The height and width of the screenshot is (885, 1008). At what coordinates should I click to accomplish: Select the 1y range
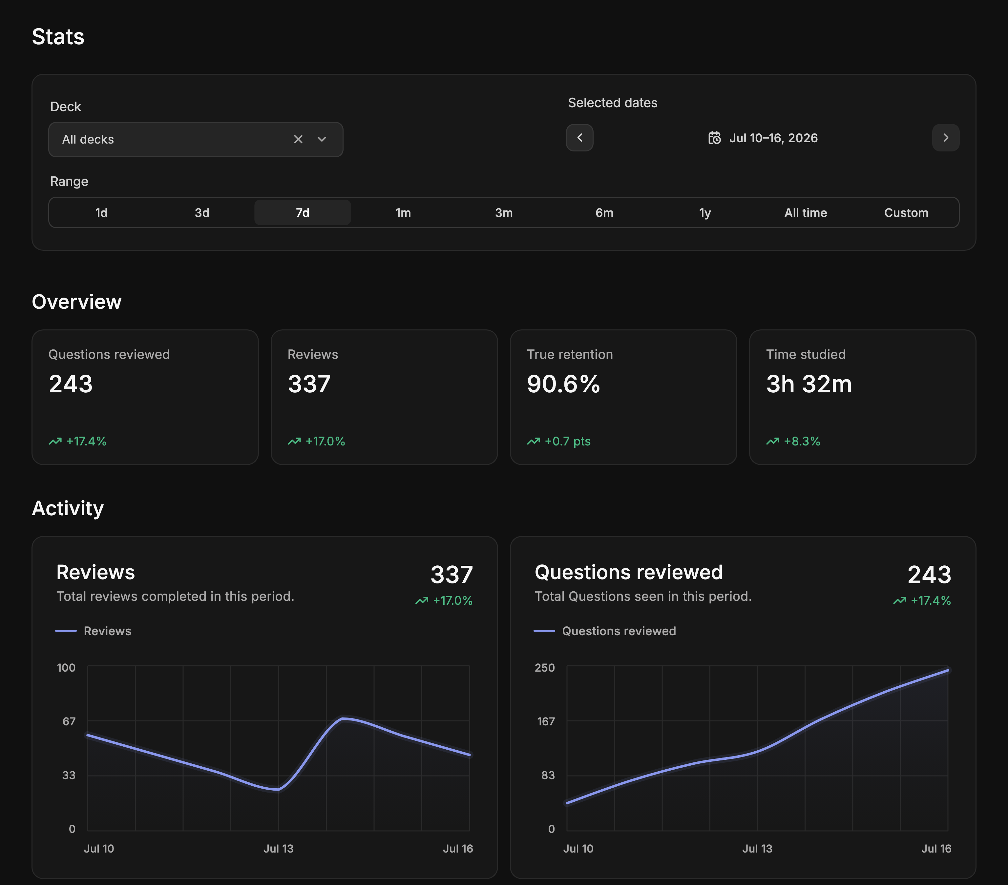(705, 212)
